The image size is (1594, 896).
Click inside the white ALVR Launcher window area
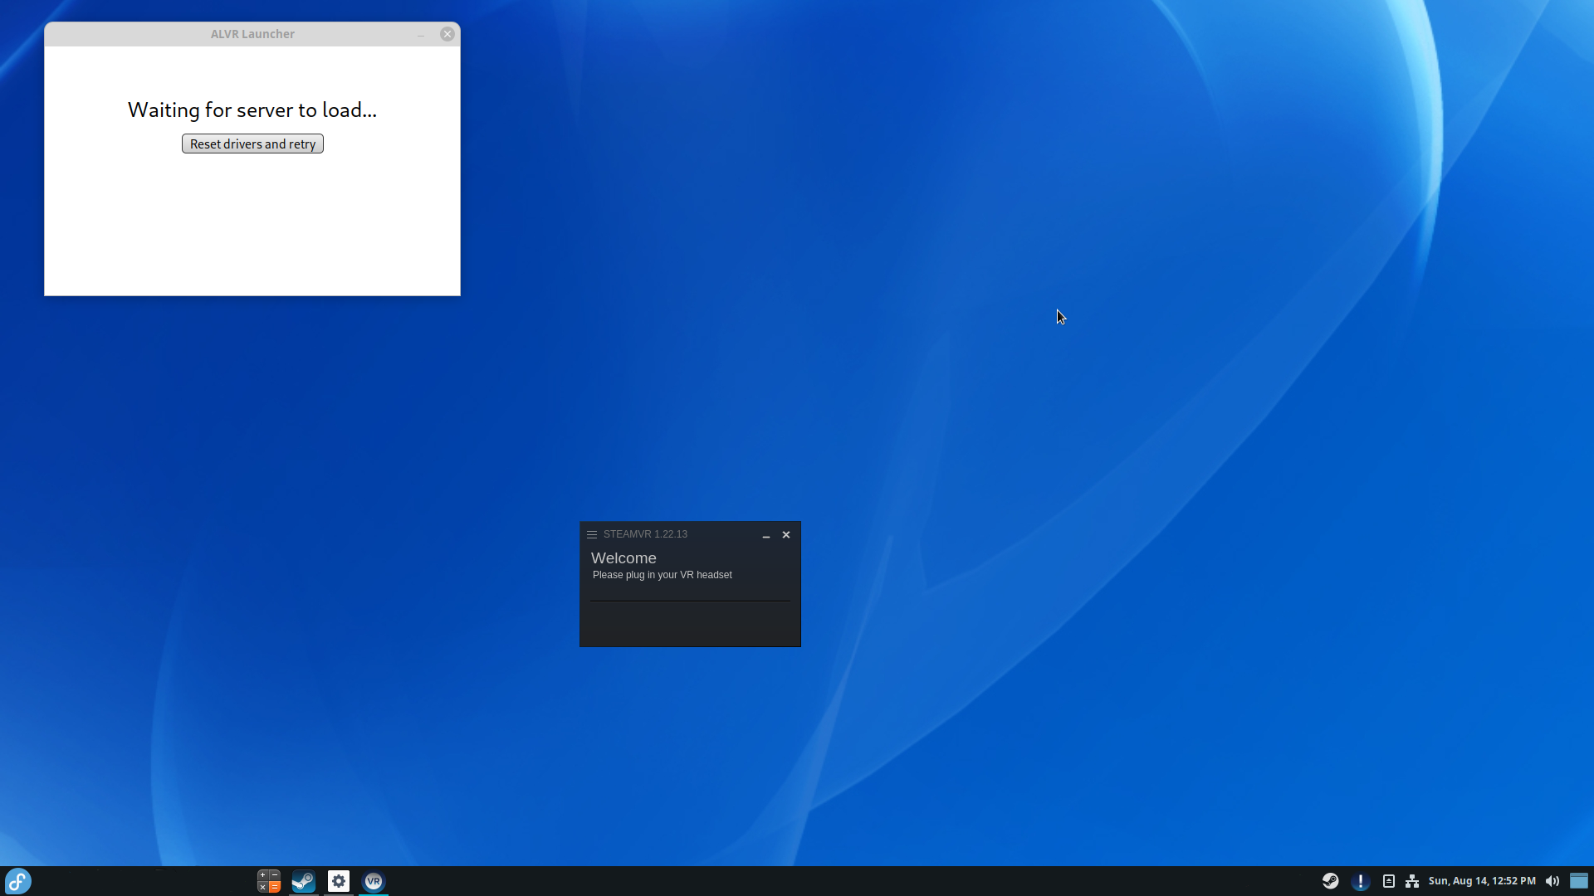pyautogui.click(x=252, y=224)
